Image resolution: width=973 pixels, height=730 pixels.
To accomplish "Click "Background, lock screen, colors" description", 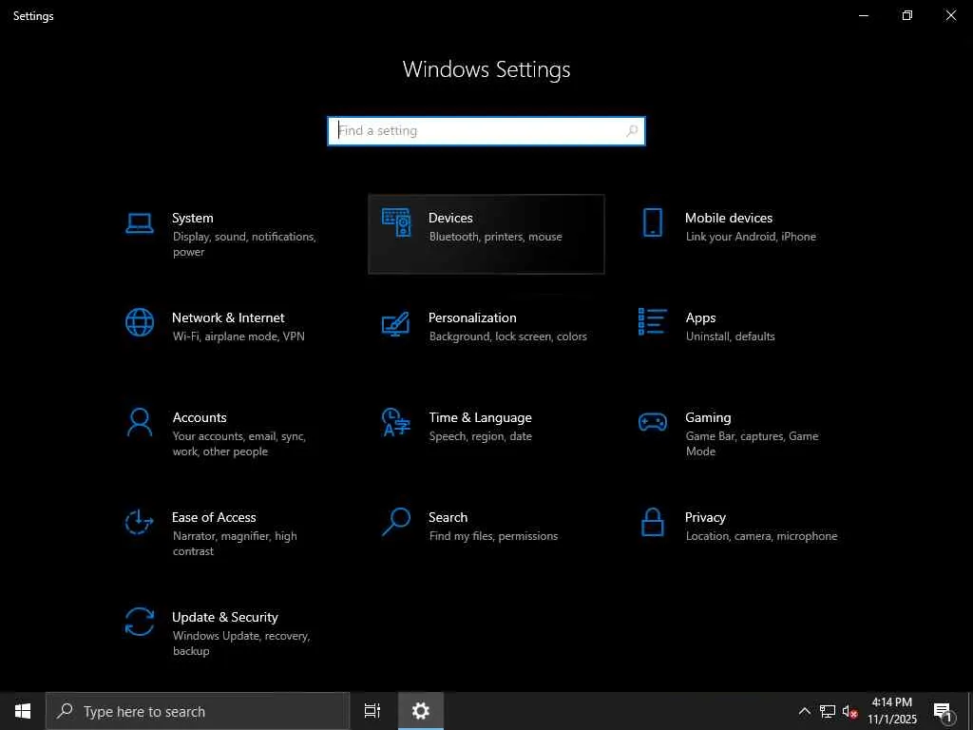I will [x=508, y=336].
